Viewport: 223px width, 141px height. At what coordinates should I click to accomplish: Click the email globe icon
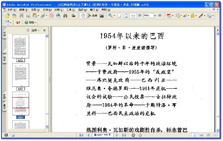tap(58, 16)
